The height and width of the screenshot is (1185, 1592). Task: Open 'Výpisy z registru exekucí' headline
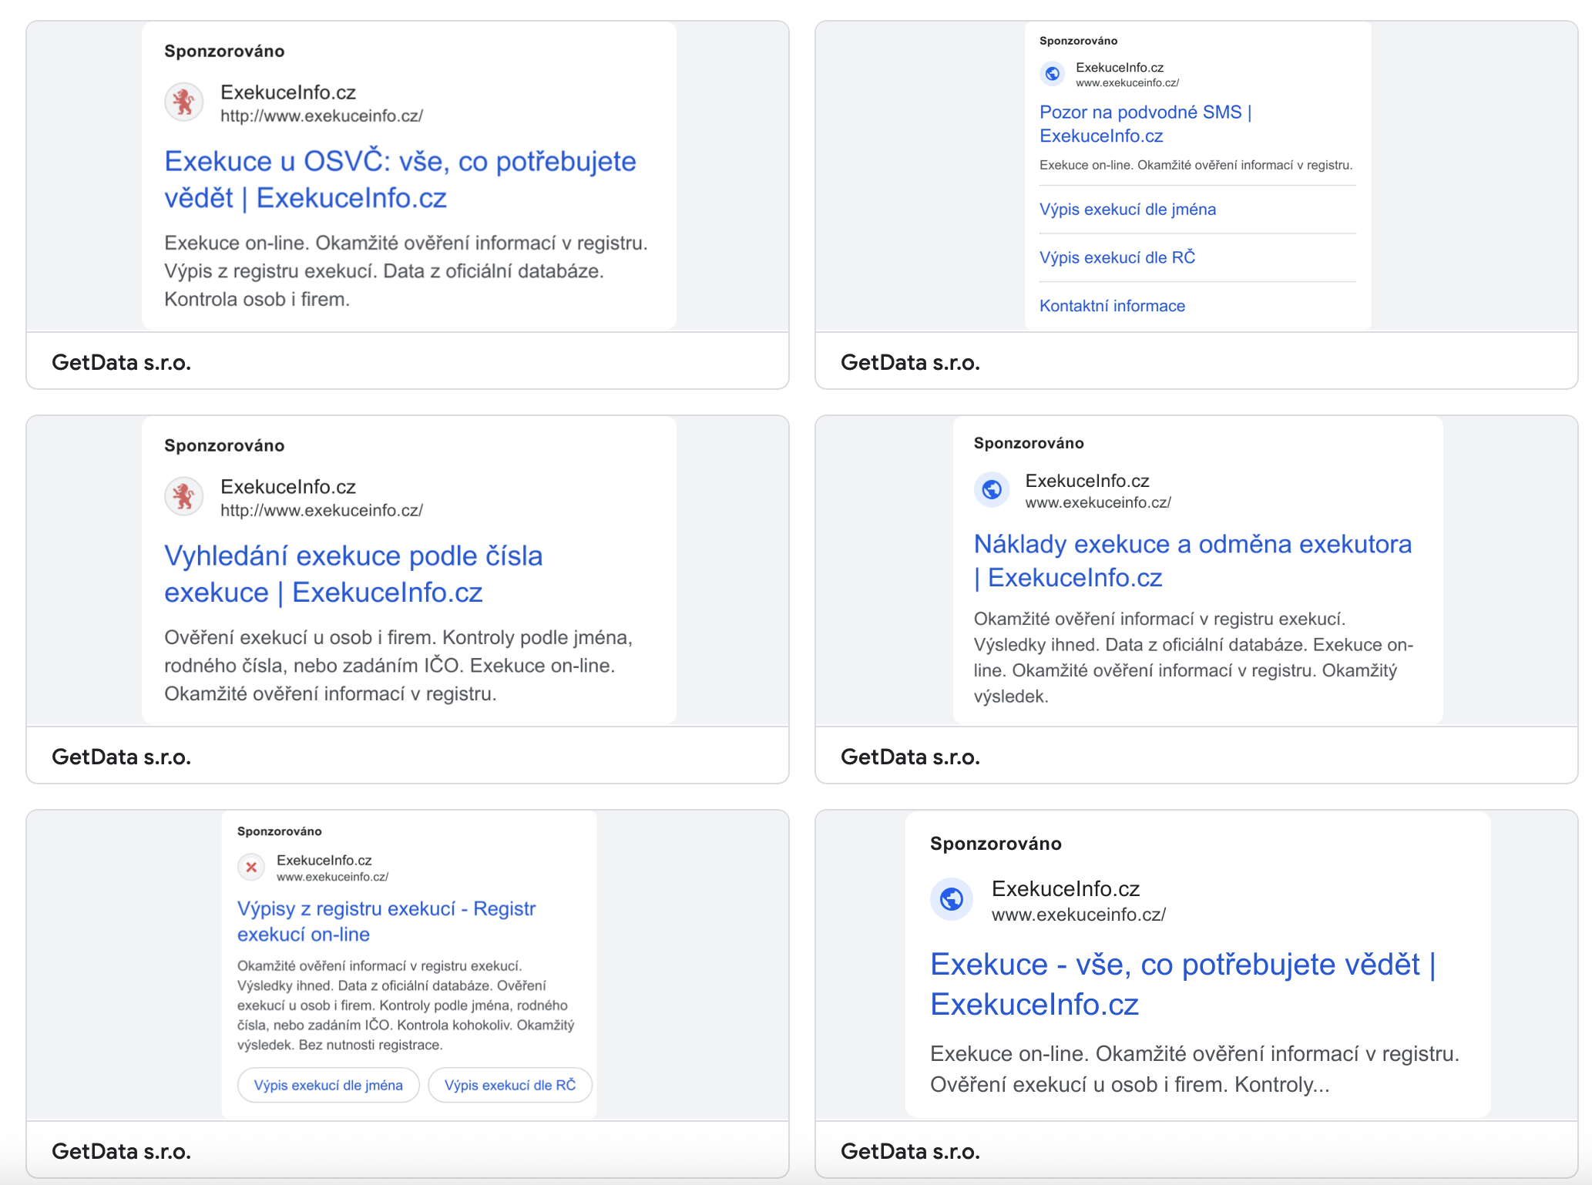(x=386, y=921)
